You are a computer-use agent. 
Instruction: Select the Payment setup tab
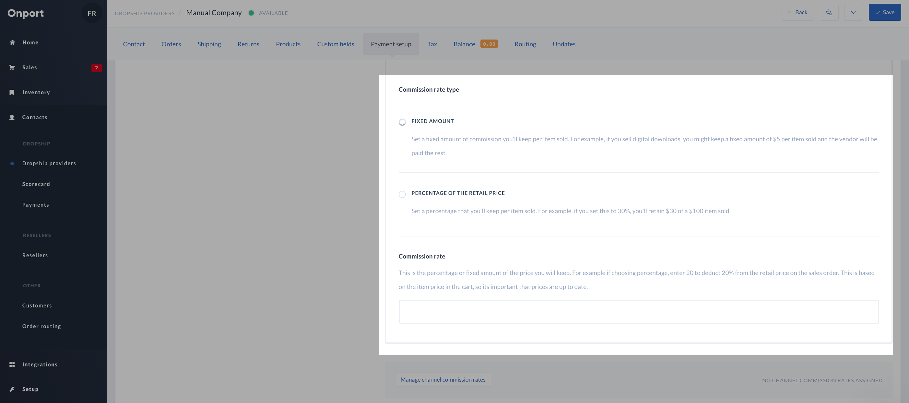[x=391, y=44]
